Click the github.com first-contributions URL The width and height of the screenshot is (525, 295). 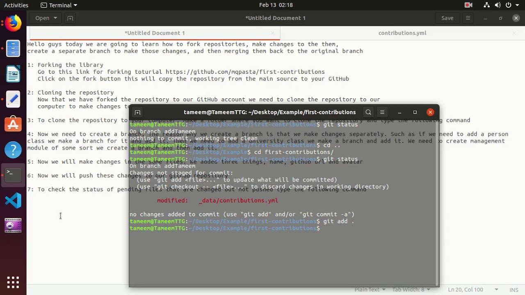245,72
